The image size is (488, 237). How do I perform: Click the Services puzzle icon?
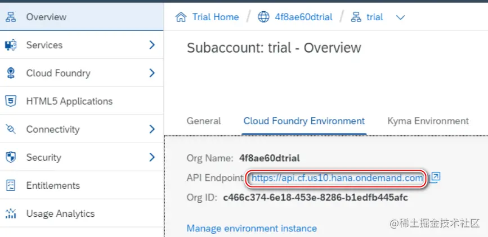(11, 45)
